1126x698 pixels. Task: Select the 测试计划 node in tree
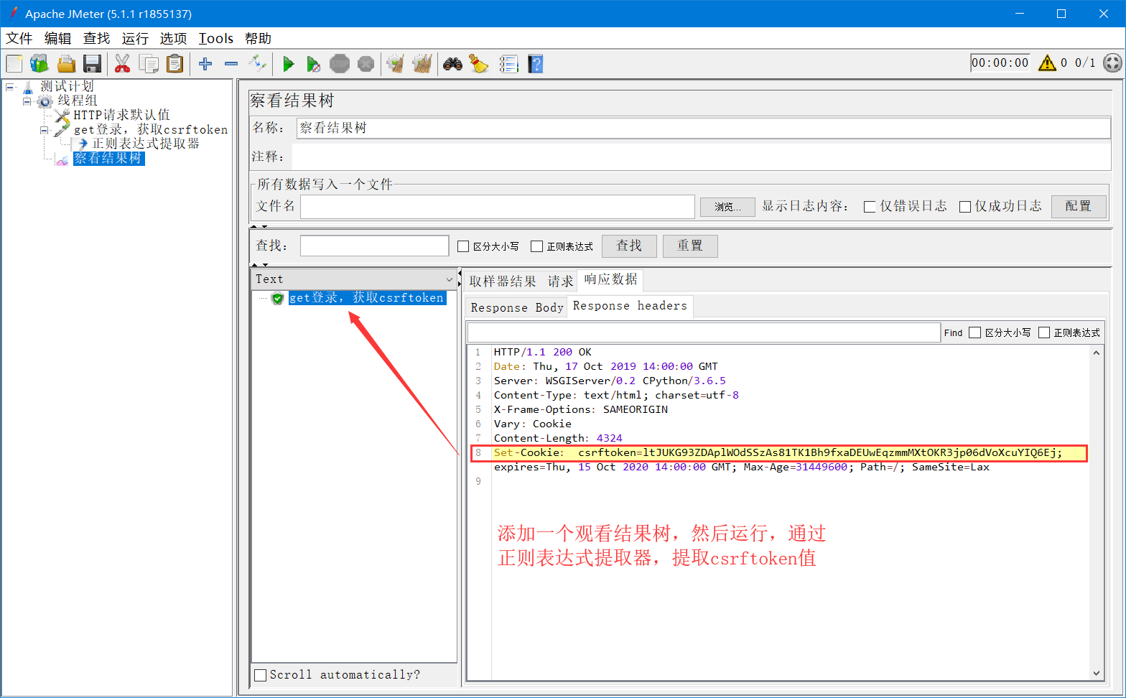click(x=67, y=86)
